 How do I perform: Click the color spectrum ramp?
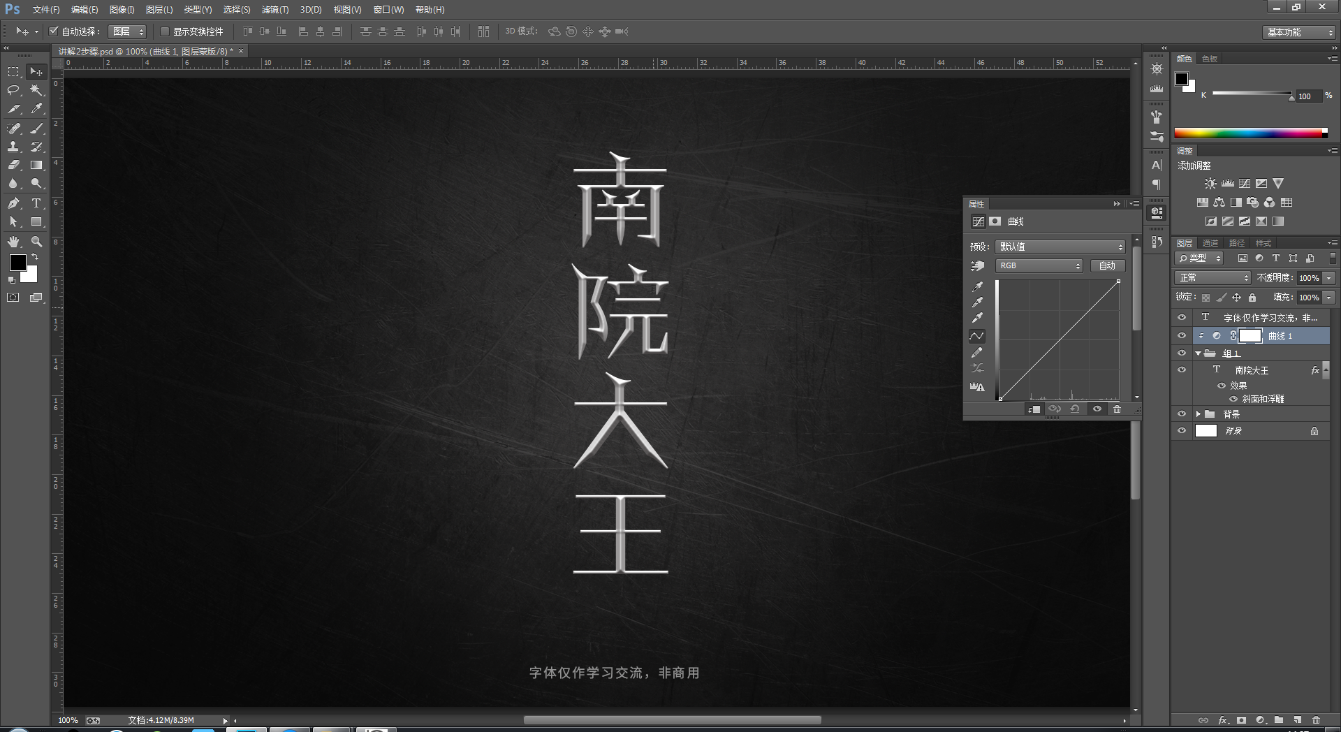1251,133
